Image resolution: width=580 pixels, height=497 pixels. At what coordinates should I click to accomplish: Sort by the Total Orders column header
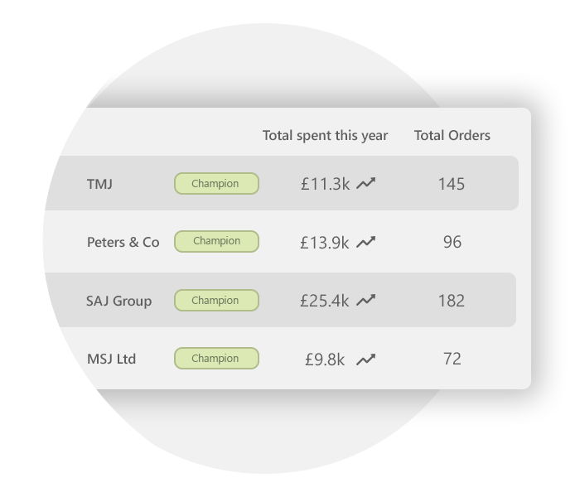[x=452, y=135]
